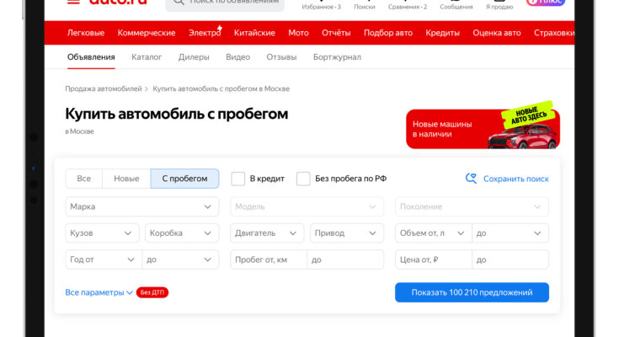This screenshot has width=619, height=337.
Task: Click the Пробег от, км field
Action: (269, 259)
